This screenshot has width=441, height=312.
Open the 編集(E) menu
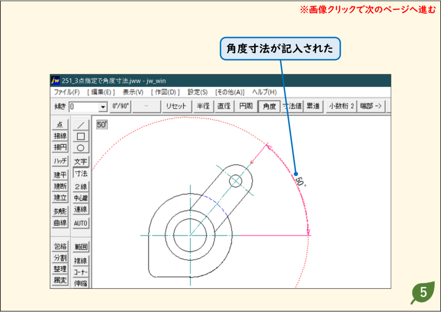[x=101, y=92]
